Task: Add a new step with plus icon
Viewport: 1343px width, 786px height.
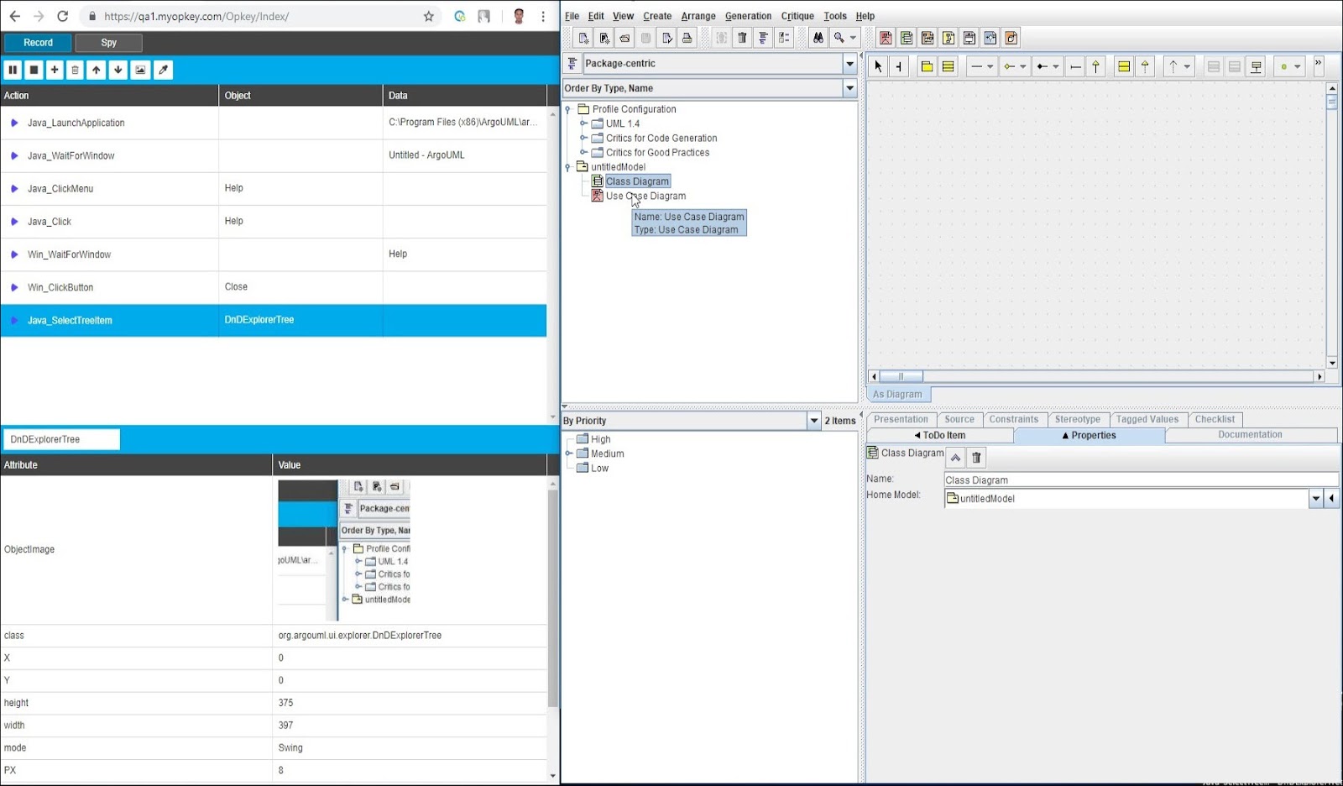Action: 55,70
